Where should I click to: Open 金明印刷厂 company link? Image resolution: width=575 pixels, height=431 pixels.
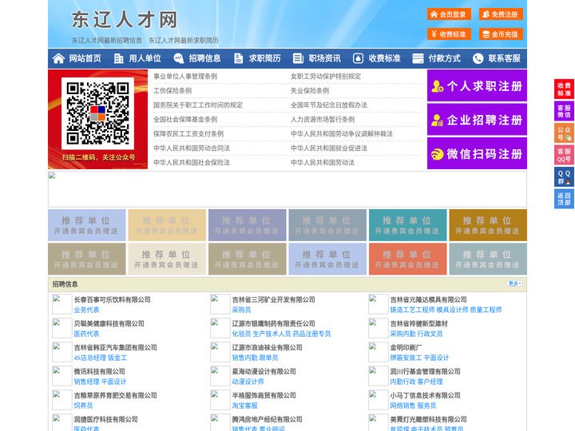(406, 347)
